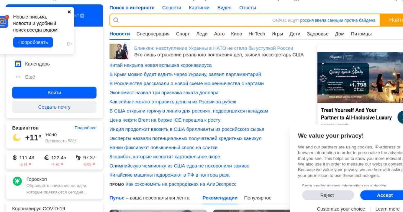403x212 pixels.
Task: Open the Спецоперация news tab
Action: coord(153,34)
